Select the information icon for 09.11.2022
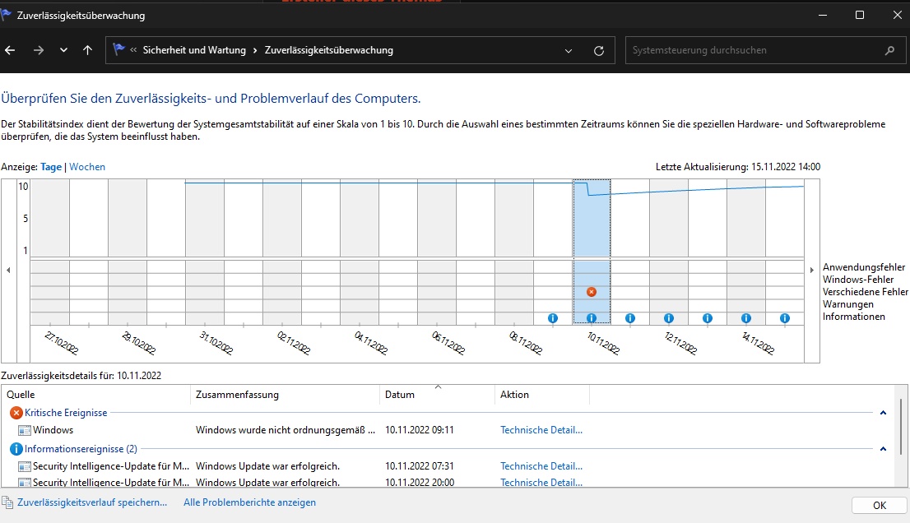Viewport: 910px width, 523px height. (x=553, y=318)
